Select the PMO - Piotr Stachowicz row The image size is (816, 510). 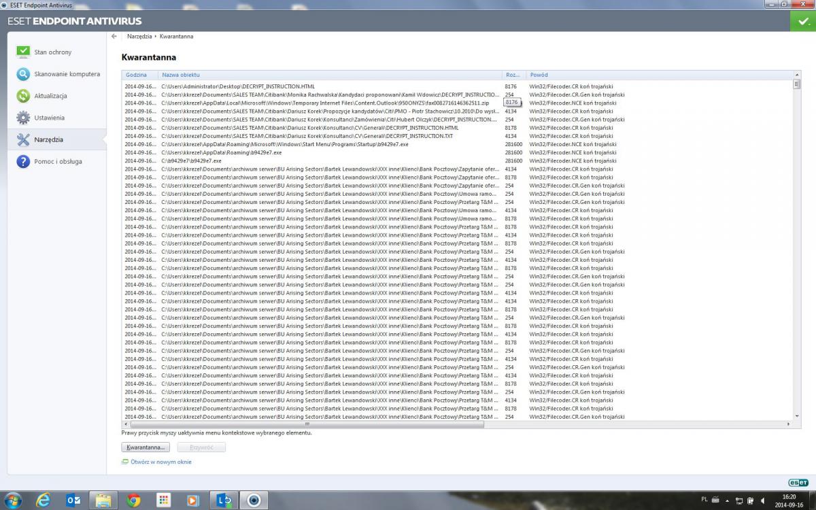point(458,111)
